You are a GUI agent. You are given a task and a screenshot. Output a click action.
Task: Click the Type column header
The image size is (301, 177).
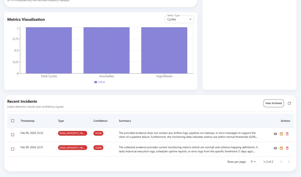[61, 121]
